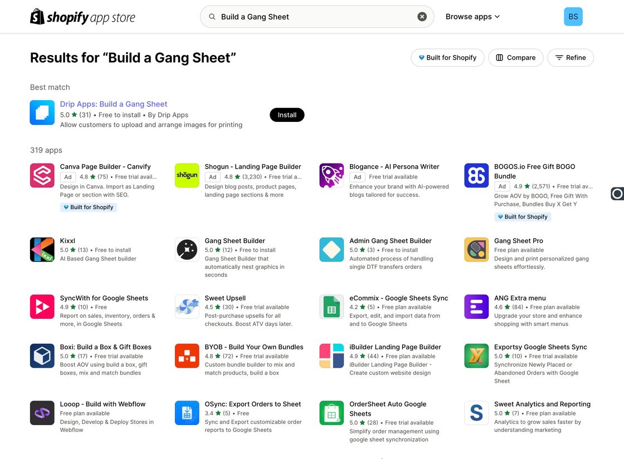This screenshot has width=624, height=459.
Task: Click Built for Shopify badge under BOGOS.io
Action: 523,216
